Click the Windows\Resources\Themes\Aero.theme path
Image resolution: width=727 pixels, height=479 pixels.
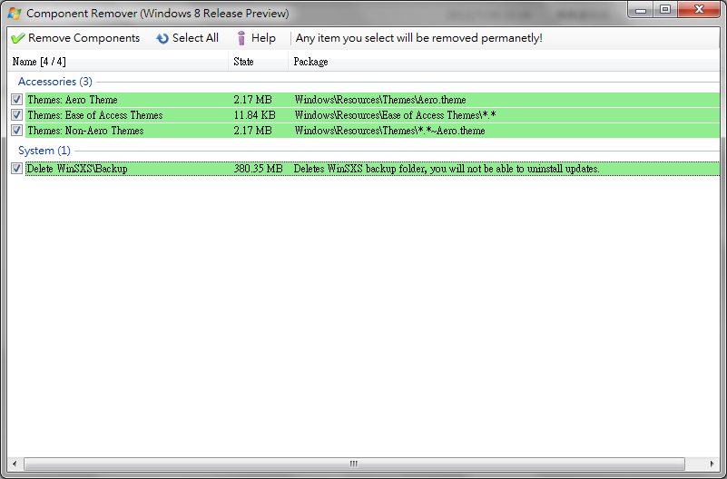tap(380, 100)
